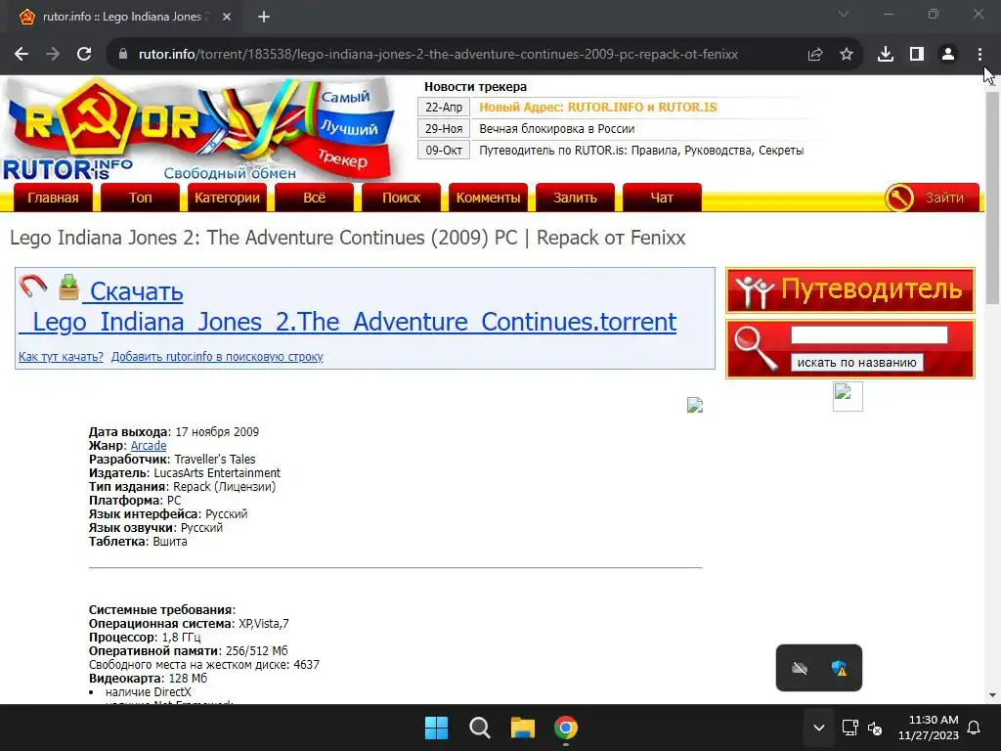This screenshot has width=1001, height=751.
Task: Click the broken image icon in description
Action: (x=695, y=405)
